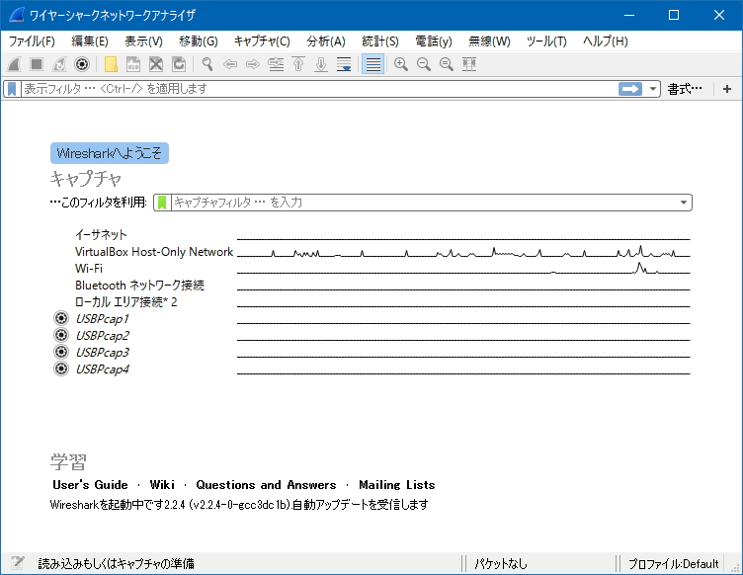Go forward to next packet arrow
The image size is (743, 575).
(253, 64)
